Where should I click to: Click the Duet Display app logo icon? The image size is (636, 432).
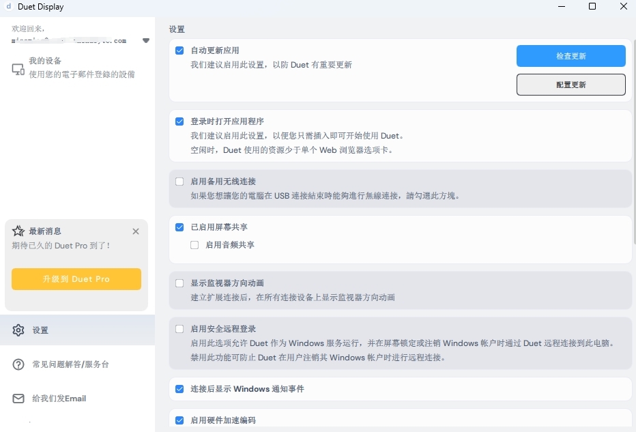pos(8,7)
